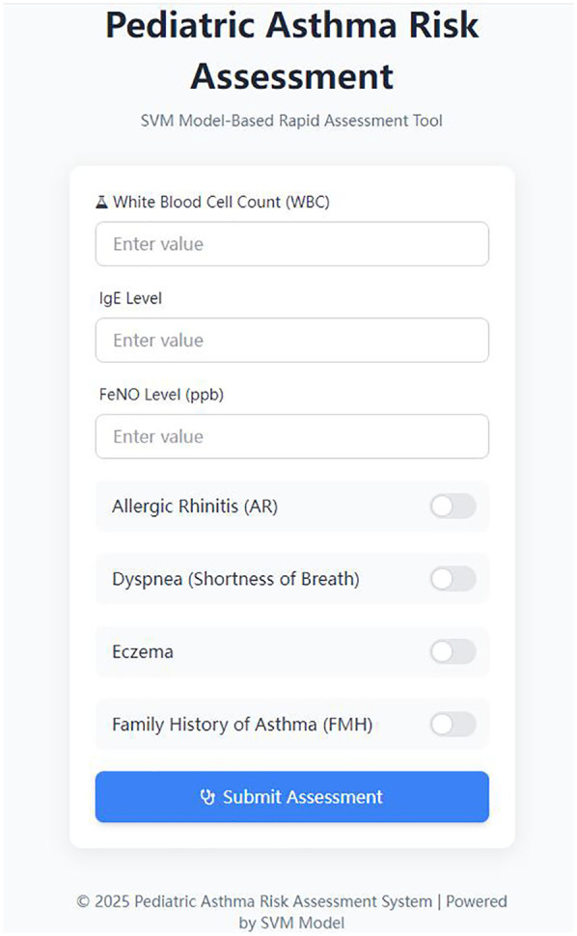Click the Eczema row label
This screenshot has height=936, width=577.
click(143, 652)
